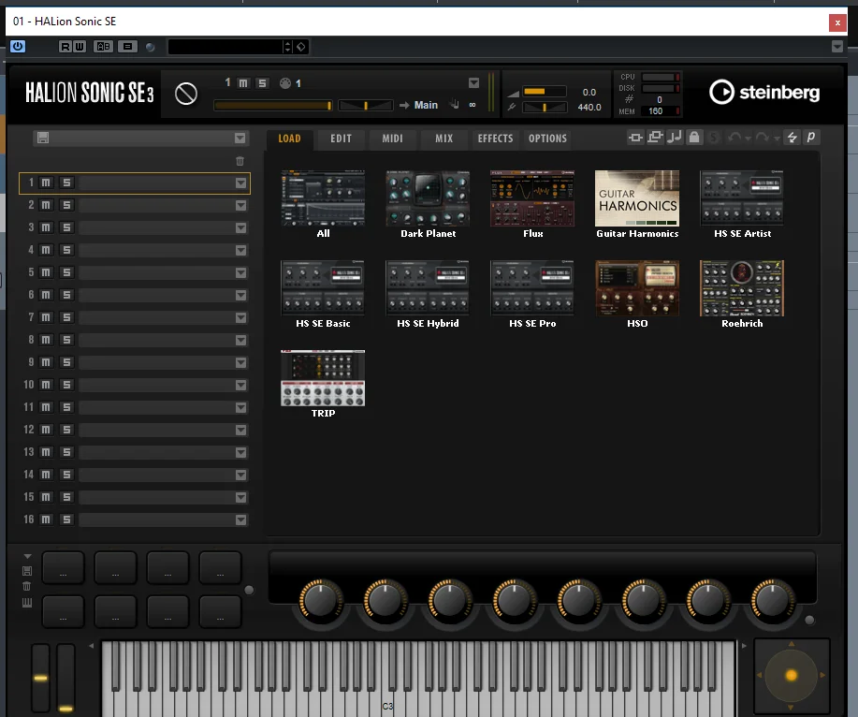Open the load dropdown for slot 7
Screen dimensions: 858x717
[x=240, y=317]
